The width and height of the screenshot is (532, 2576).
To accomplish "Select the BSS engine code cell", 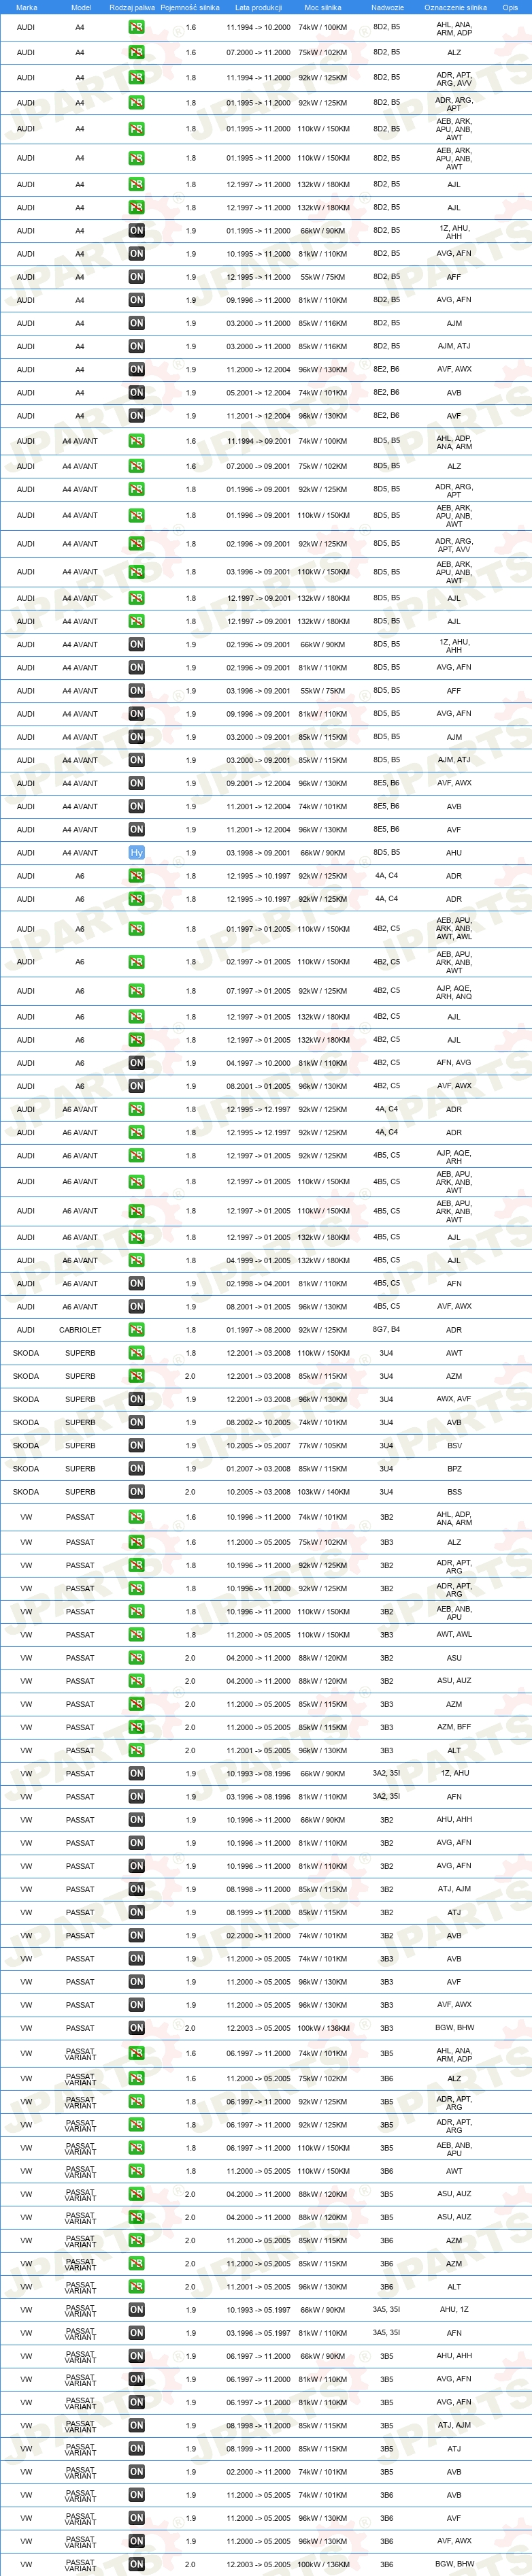I will pyautogui.click(x=454, y=1492).
